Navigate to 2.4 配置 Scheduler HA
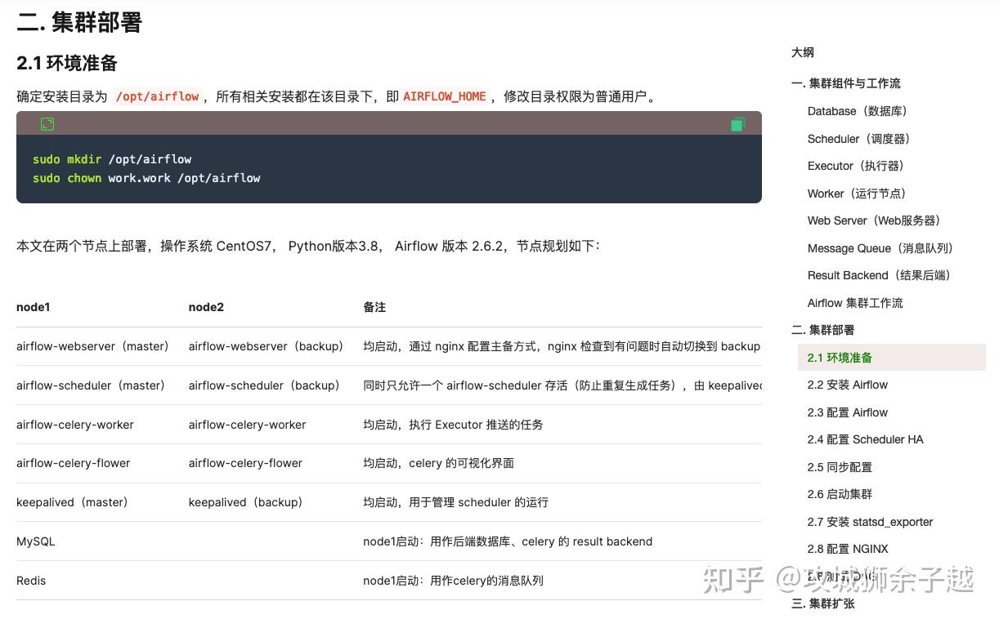Image resolution: width=999 pixels, height=619 pixels. coord(865,439)
